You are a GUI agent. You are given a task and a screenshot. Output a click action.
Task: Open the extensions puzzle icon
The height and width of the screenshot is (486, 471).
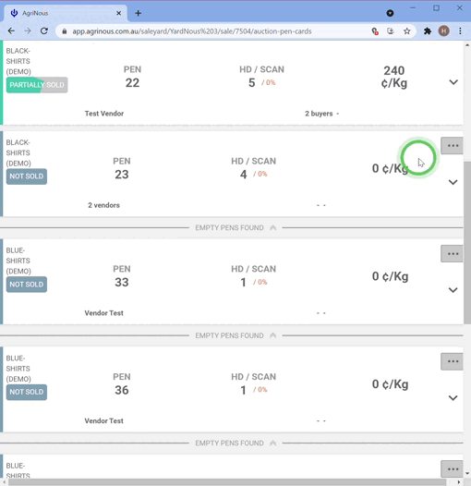pyautogui.click(x=428, y=31)
